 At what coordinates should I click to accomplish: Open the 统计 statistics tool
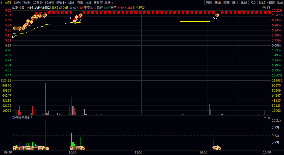235,2
